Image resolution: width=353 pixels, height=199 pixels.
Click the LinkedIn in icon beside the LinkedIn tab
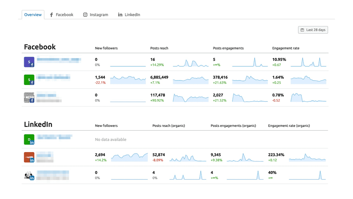pyautogui.click(x=120, y=15)
